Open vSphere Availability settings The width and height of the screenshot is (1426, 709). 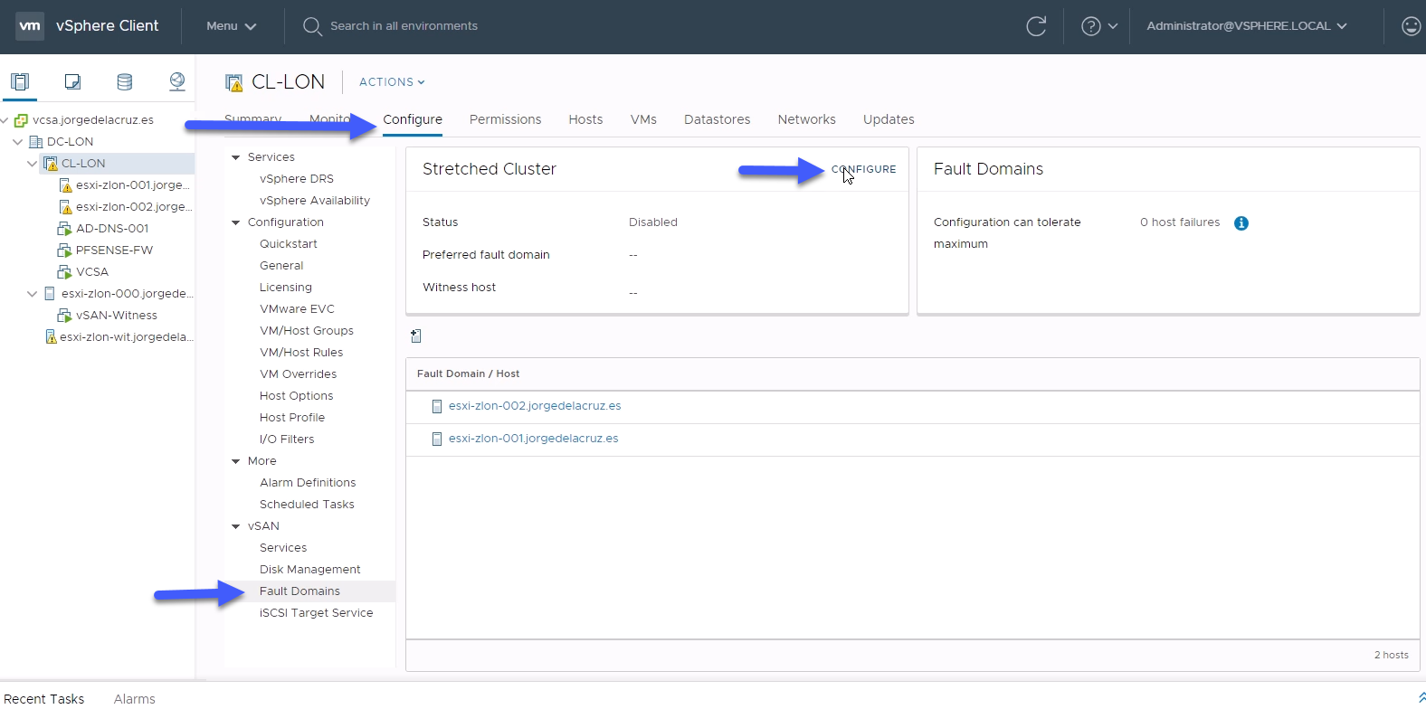tap(315, 201)
